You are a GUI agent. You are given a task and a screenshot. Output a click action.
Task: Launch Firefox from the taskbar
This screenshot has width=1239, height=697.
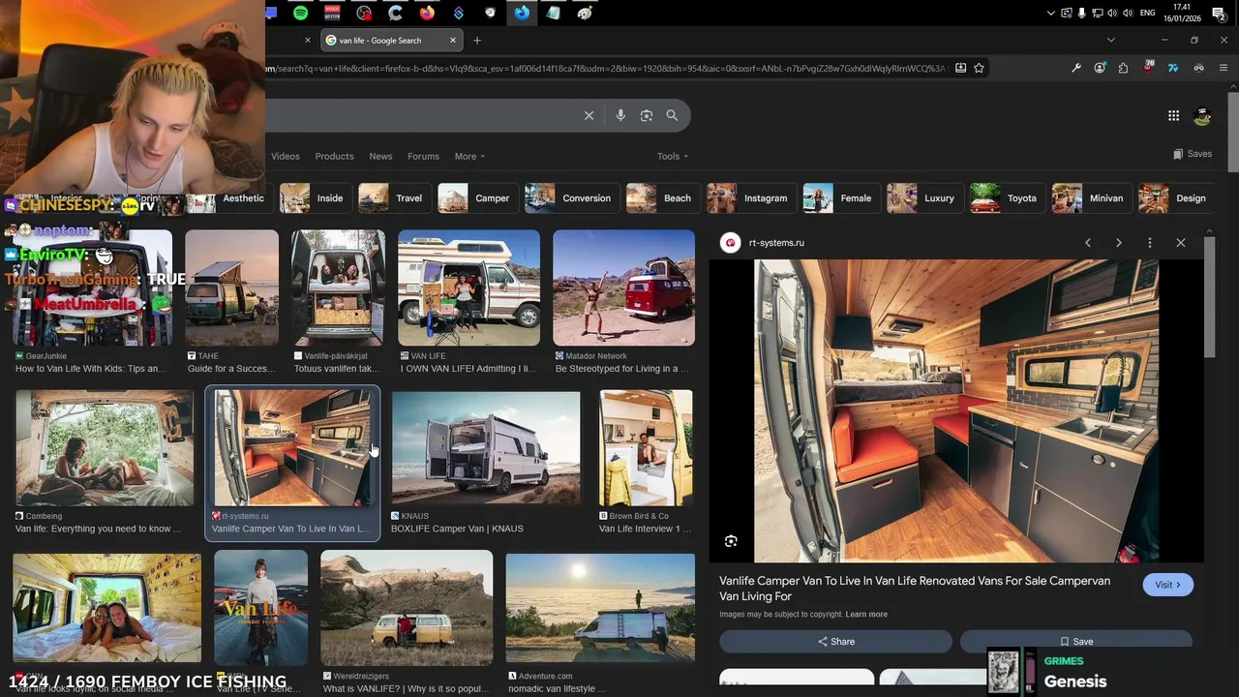(x=427, y=14)
